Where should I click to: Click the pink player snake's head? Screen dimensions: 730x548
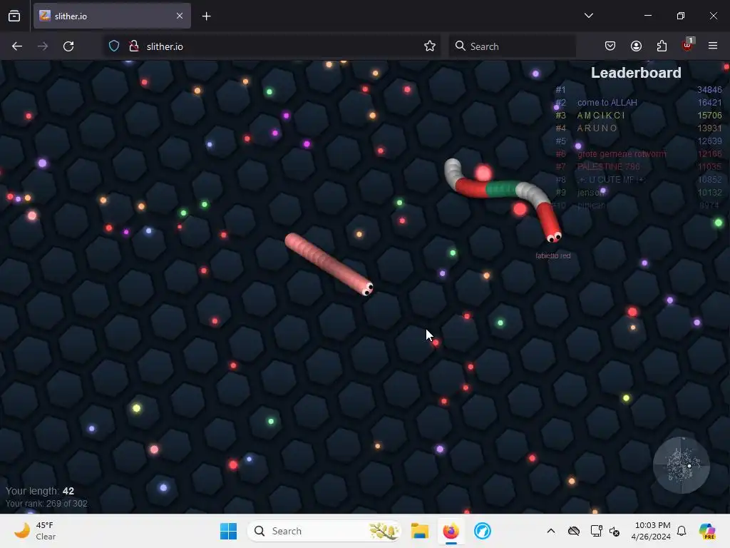click(x=367, y=288)
